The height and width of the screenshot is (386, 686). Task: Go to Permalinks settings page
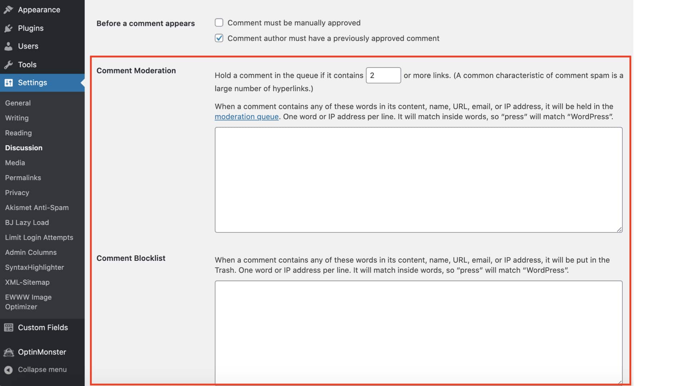point(23,178)
